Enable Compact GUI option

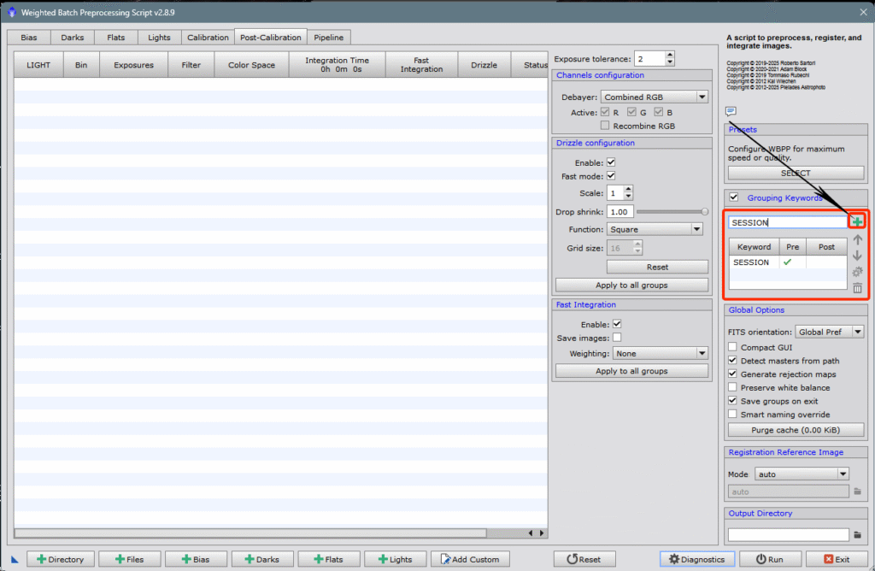[x=732, y=347]
